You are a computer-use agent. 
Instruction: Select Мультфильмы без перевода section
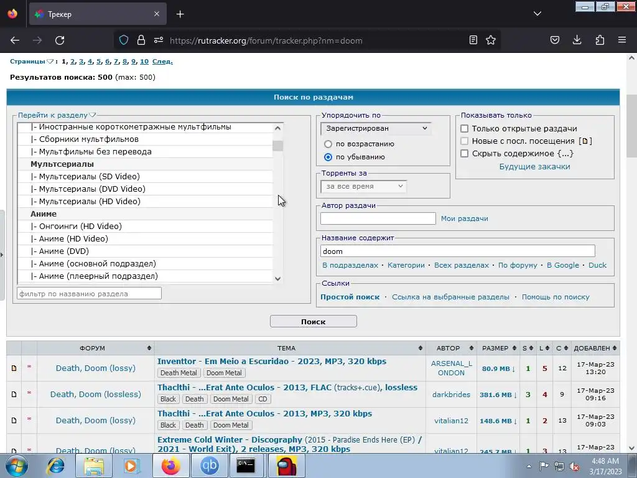tap(145, 152)
